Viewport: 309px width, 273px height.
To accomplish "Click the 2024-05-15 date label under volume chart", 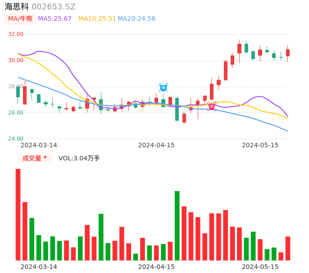I will click(260, 267).
